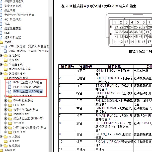Select the 悬架系统 label

pyautogui.click(x=10, y=150)
